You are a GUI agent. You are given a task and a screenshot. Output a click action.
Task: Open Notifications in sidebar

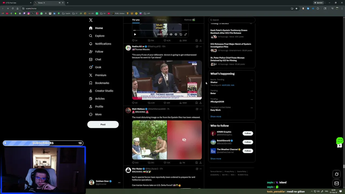(x=100, y=44)
